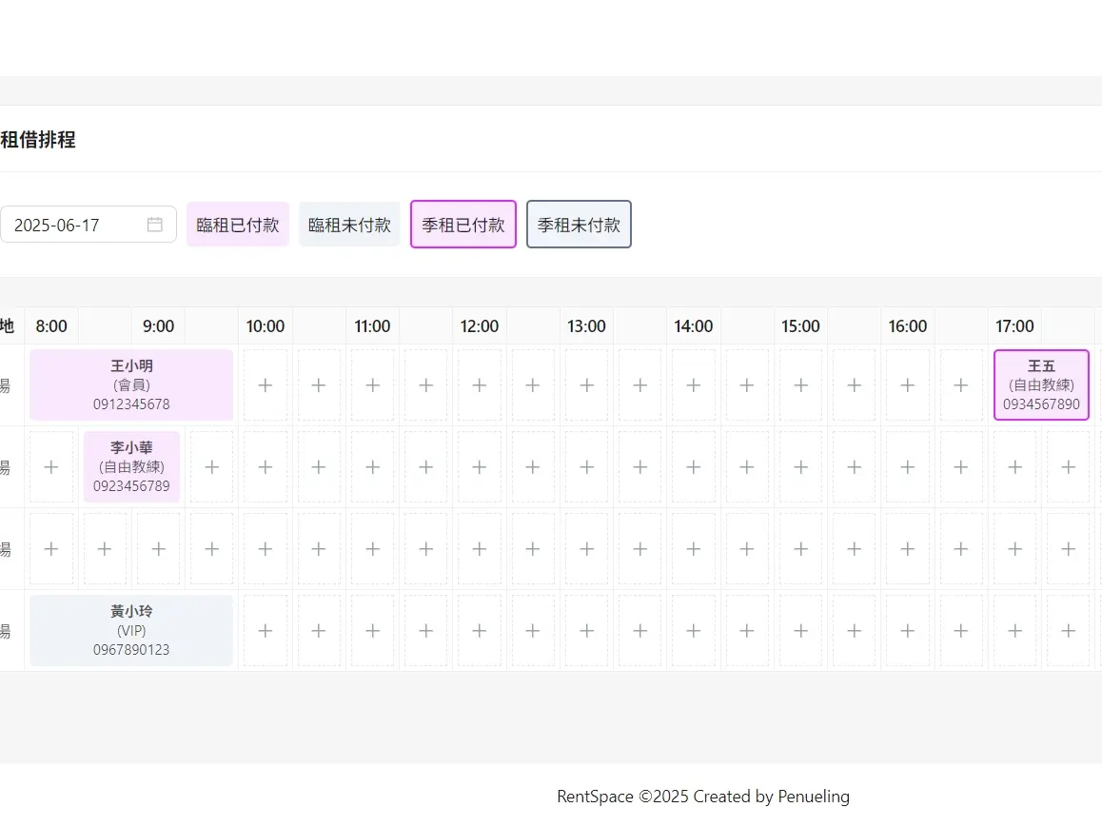1102x827 pixels.
Task: Add 16:00 slot in the empty third row
Action: pos(908,548)
